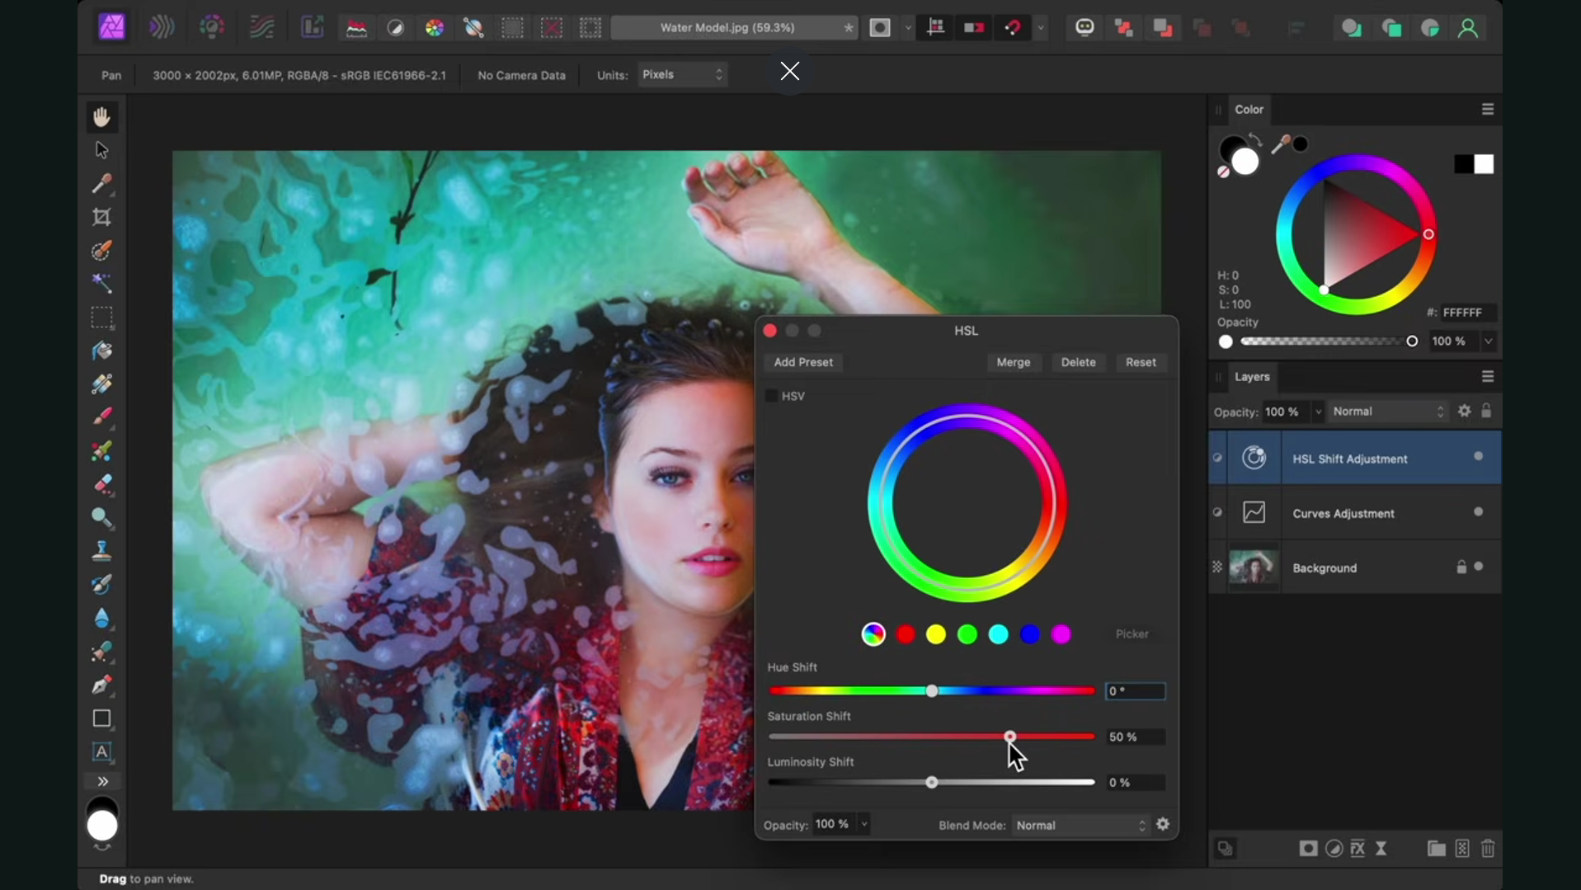Click the Auto Levels toolbar icon
This screenshot has width=1581, height=890.
356,28
